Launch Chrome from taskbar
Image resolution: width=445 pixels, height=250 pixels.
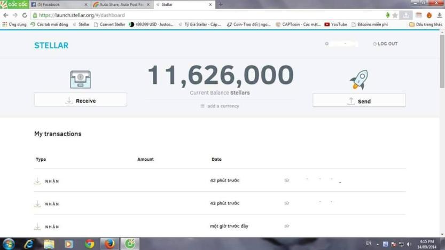pos(89,244)
